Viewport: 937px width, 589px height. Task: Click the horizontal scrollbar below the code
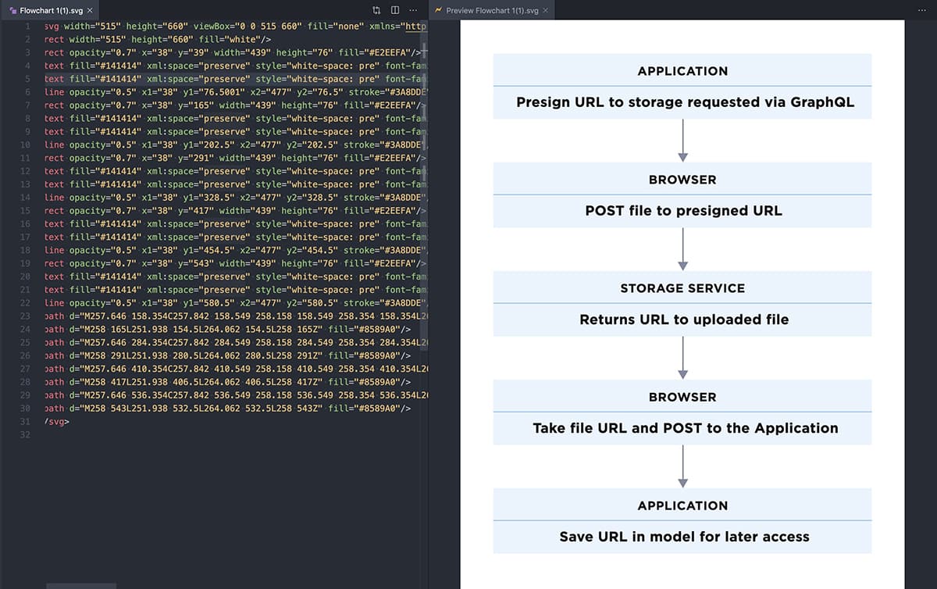(82, 584)
